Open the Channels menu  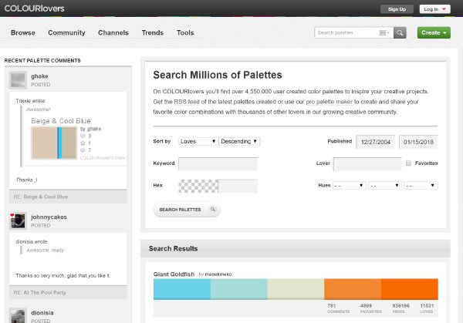point(113,32)
